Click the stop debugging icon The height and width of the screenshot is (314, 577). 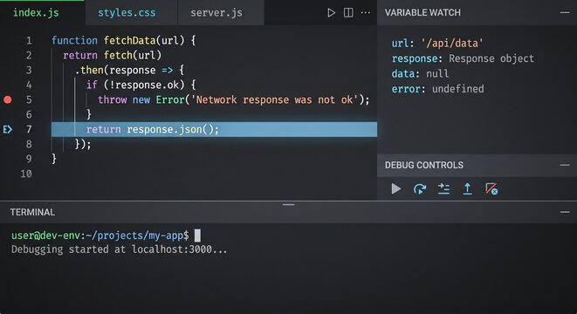[x=491, y=189]
